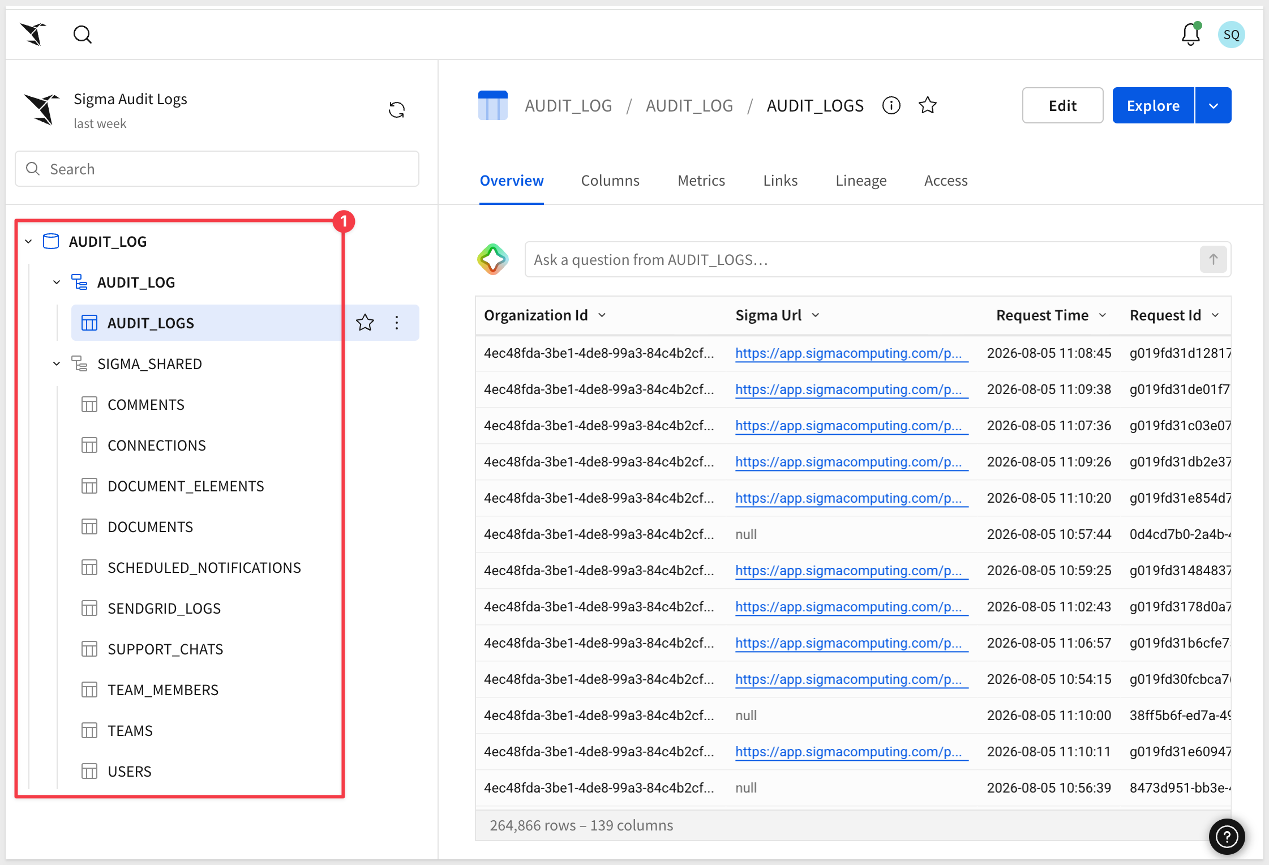Viewport: 1269px width, 865px height.
Task: Select the DOCUMENT_ELEMENTS table in tree
Action: click(x=186, y=486)
